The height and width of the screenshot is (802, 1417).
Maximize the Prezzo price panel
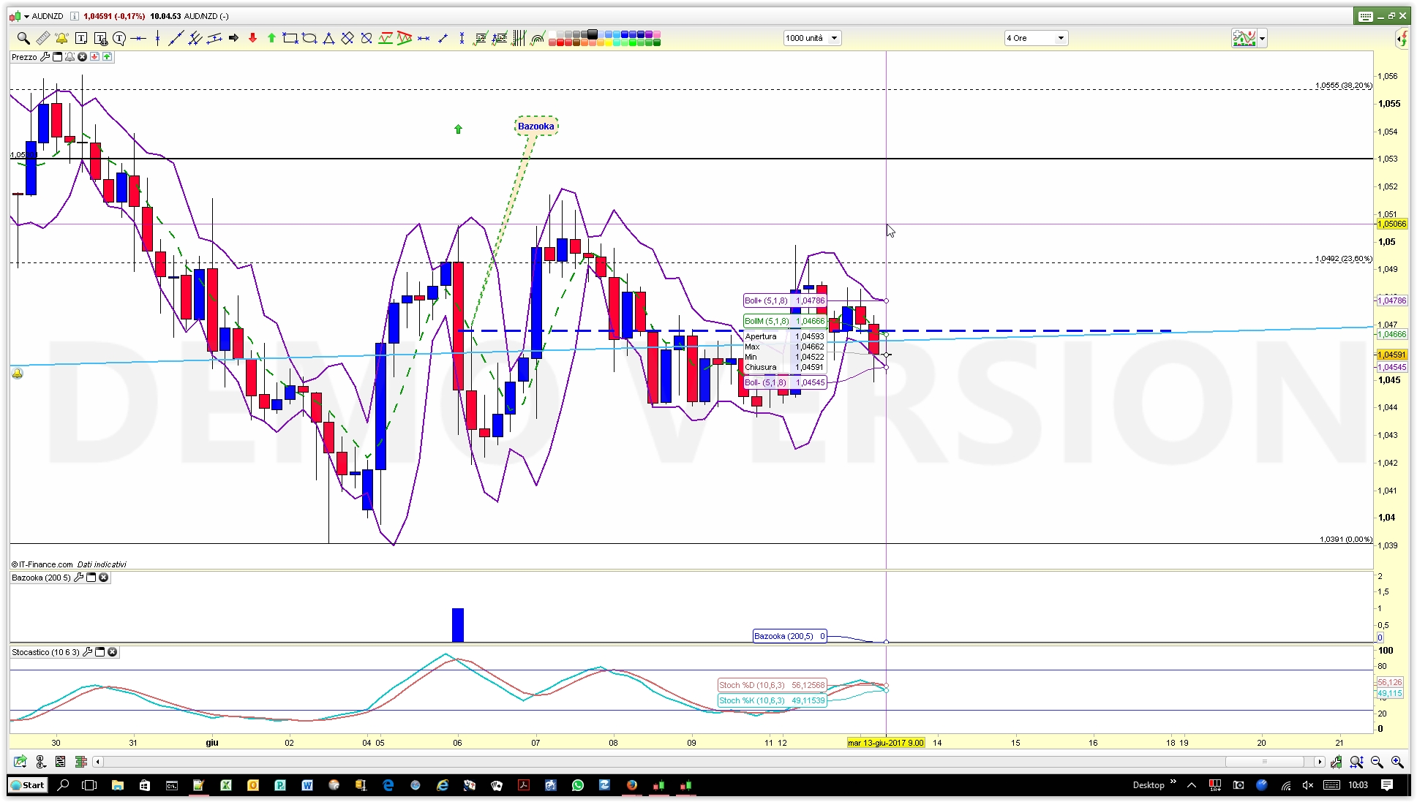58,57
